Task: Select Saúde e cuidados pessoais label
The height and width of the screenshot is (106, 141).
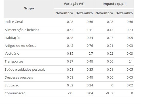Action: pyautogui.click(x=25, y=70)
